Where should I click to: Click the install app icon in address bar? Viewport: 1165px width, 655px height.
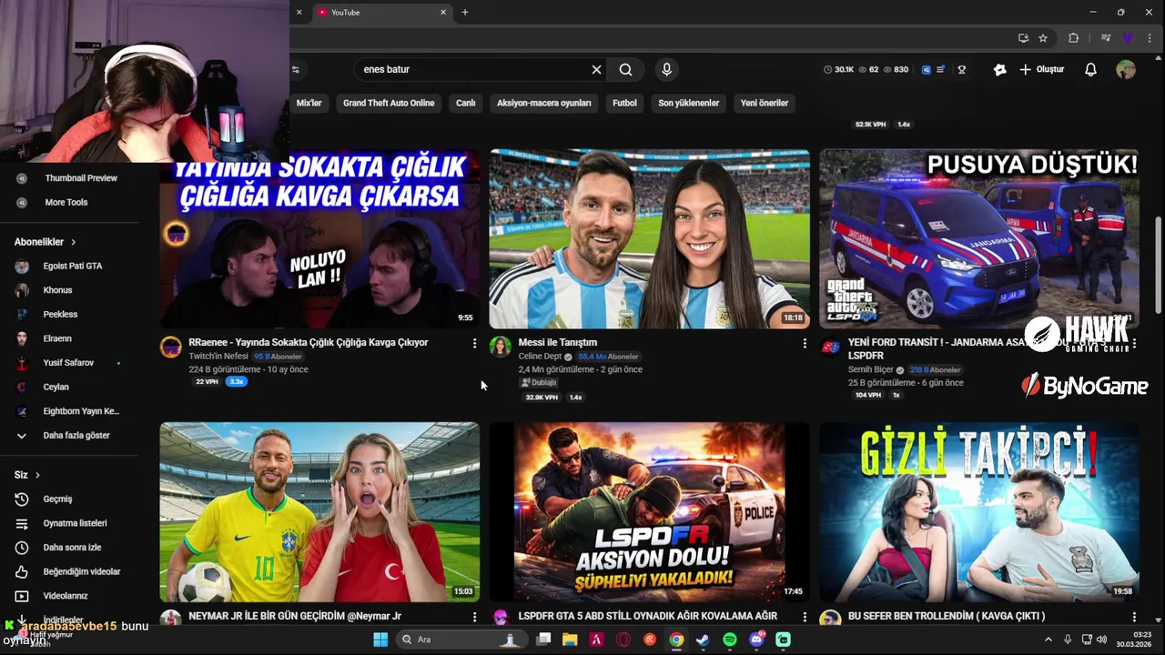pos(1023,37)
